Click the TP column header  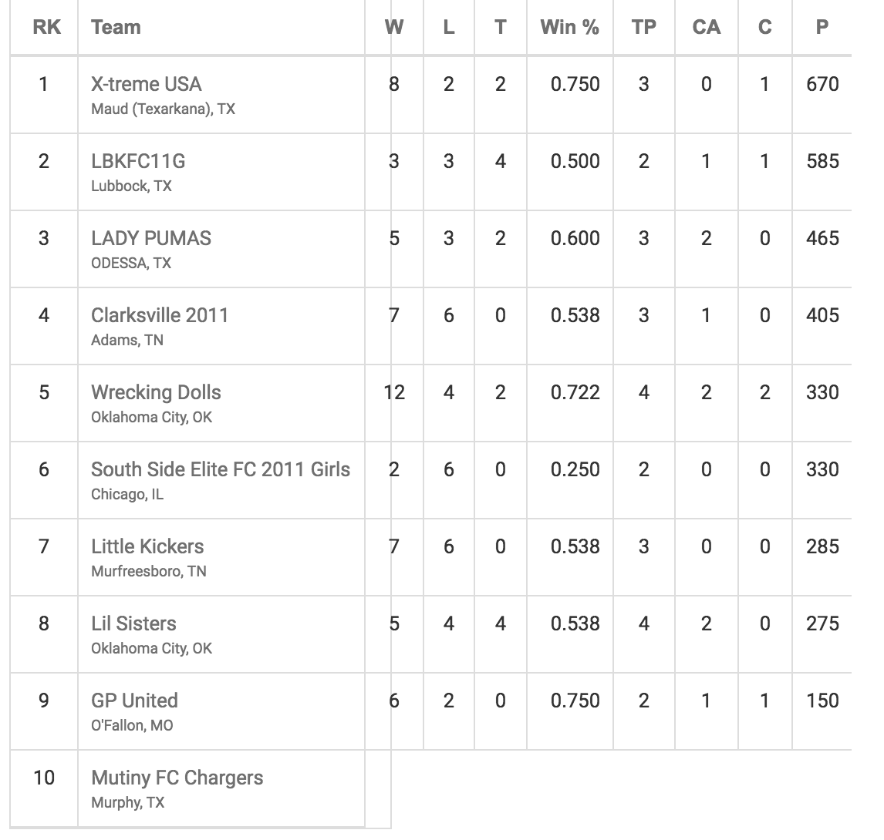click(643, 28)
